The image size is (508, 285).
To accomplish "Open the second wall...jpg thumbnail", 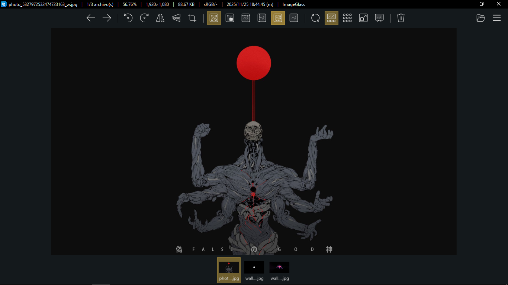I will [254, 270].
